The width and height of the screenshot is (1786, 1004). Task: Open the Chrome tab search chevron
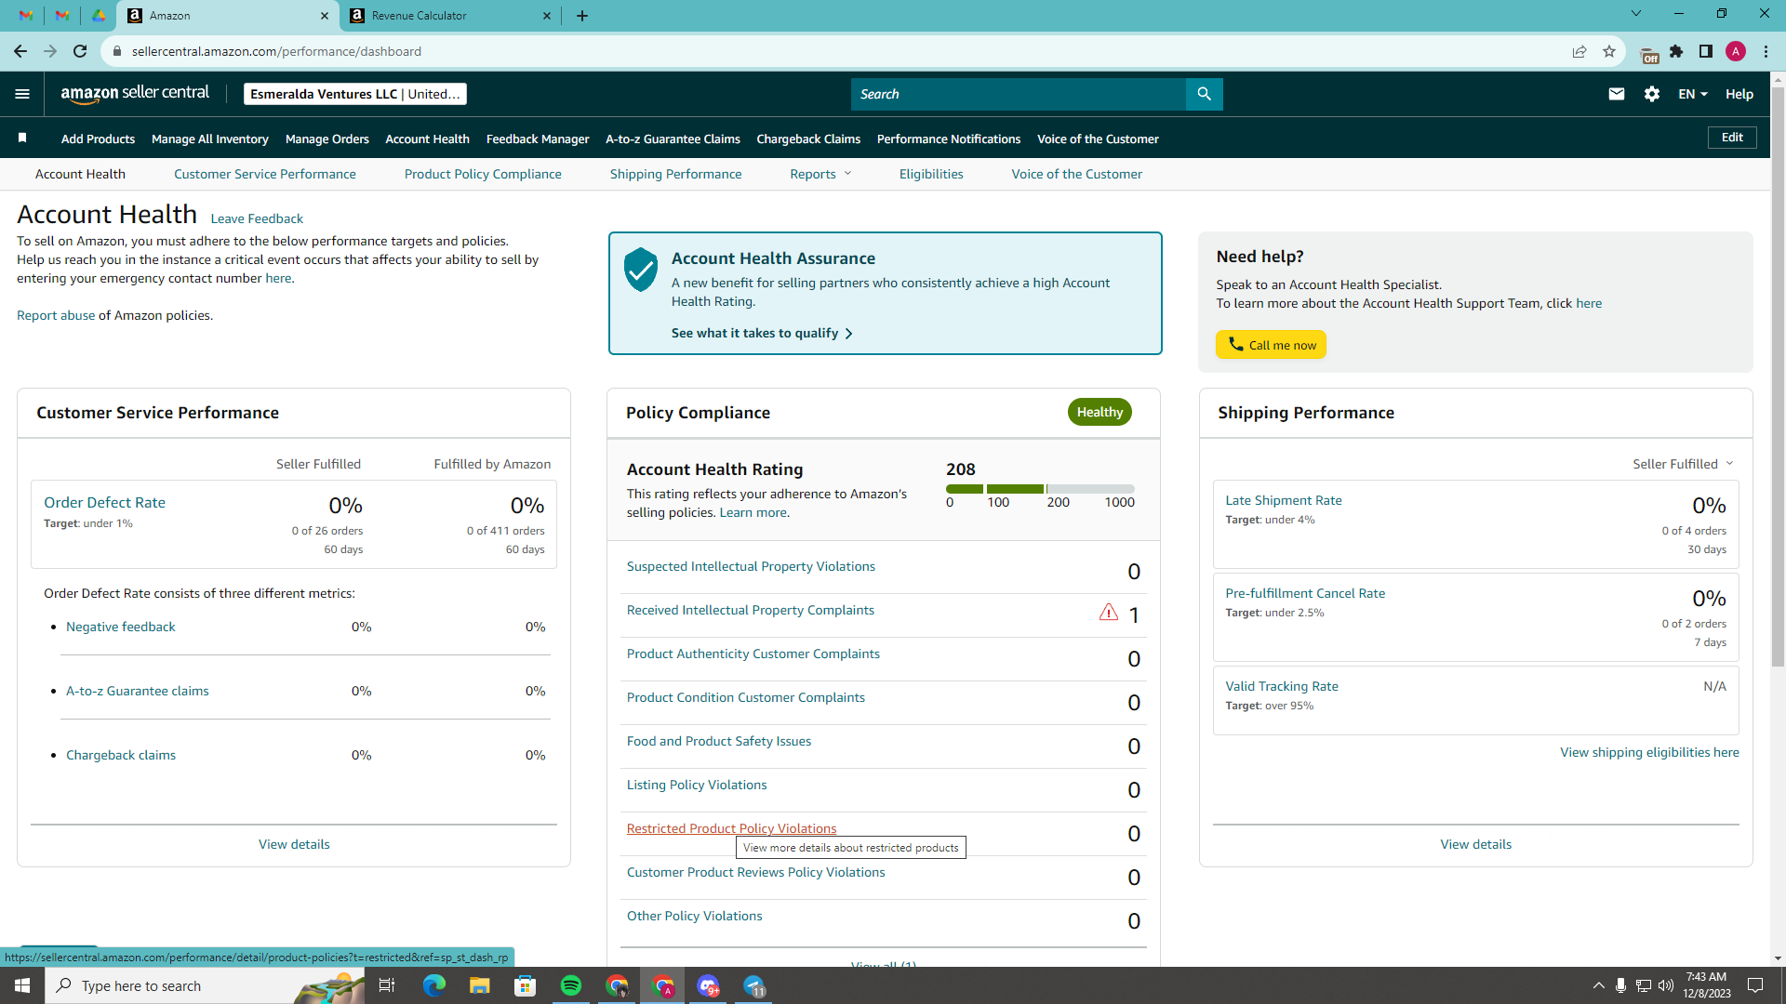(x=1636, y=14)
